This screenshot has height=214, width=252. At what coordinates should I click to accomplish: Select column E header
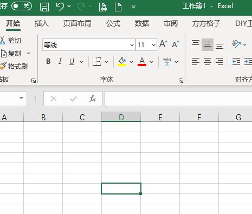pyautogui.click(x=160, y=117)
